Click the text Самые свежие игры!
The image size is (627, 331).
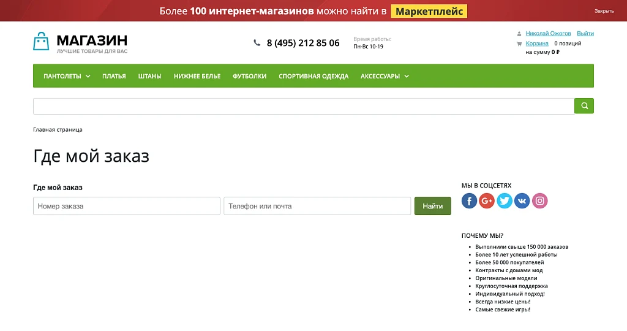click(x=503, y=310)
